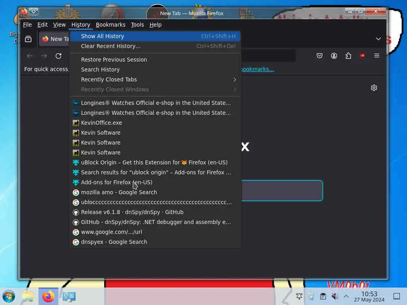Screen dimensions: 407x305
Task: Click the Firefox title bar pin icon
Action: click(33, 12)
